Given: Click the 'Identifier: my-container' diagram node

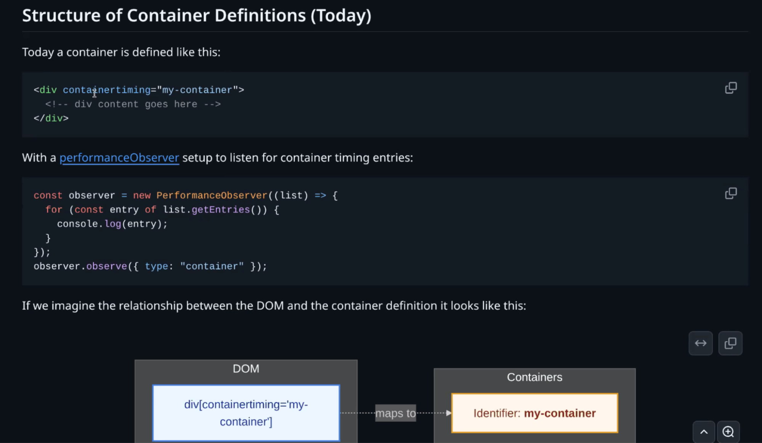Looking at the screenshot, I should point(534,413).
